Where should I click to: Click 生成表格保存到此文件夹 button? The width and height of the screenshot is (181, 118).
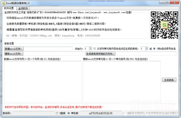[x=100, y=54]
